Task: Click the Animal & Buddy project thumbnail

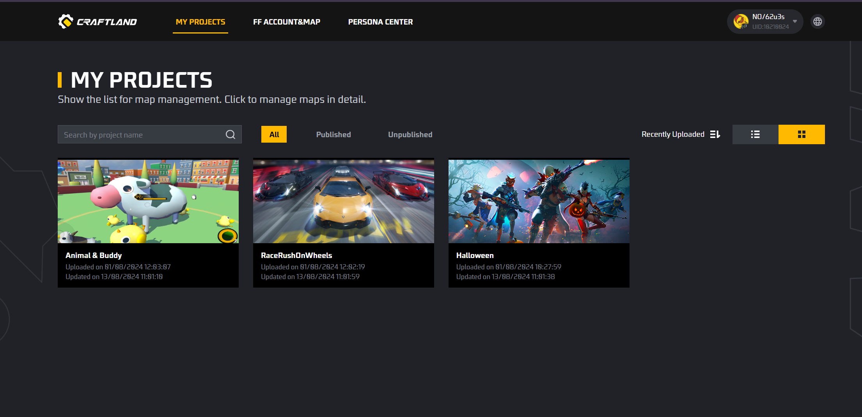Action: click(148, 201)
